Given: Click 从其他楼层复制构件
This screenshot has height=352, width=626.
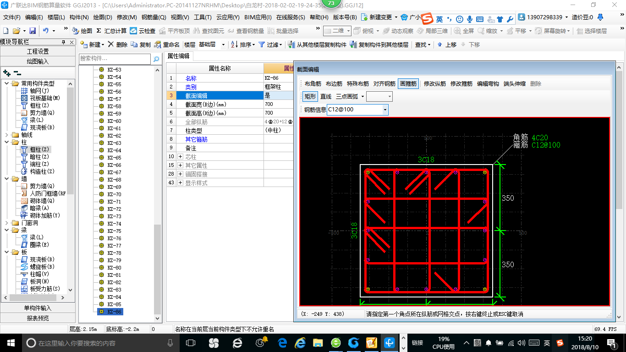Looking at the screenshot, I should coord(317,44).
